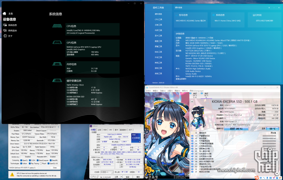Click the Intel Core i9 logo in CPU-Z
This screenshot has width=283, height=180.
(x=136, y=138)
